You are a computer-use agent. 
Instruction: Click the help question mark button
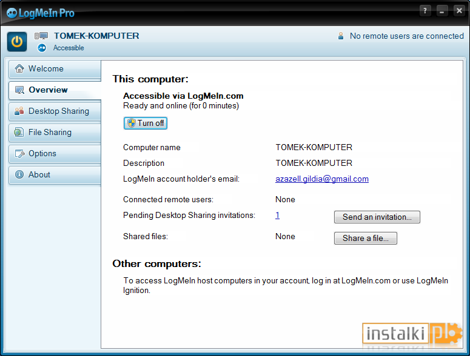pos(425,11)
